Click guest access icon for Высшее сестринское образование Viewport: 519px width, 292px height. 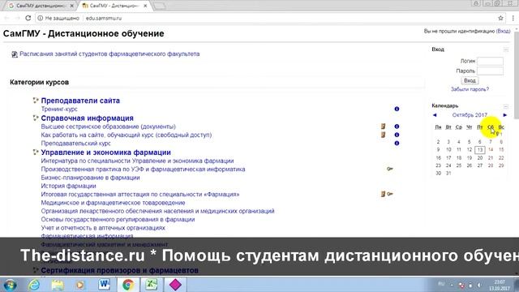tap(383, 127)
